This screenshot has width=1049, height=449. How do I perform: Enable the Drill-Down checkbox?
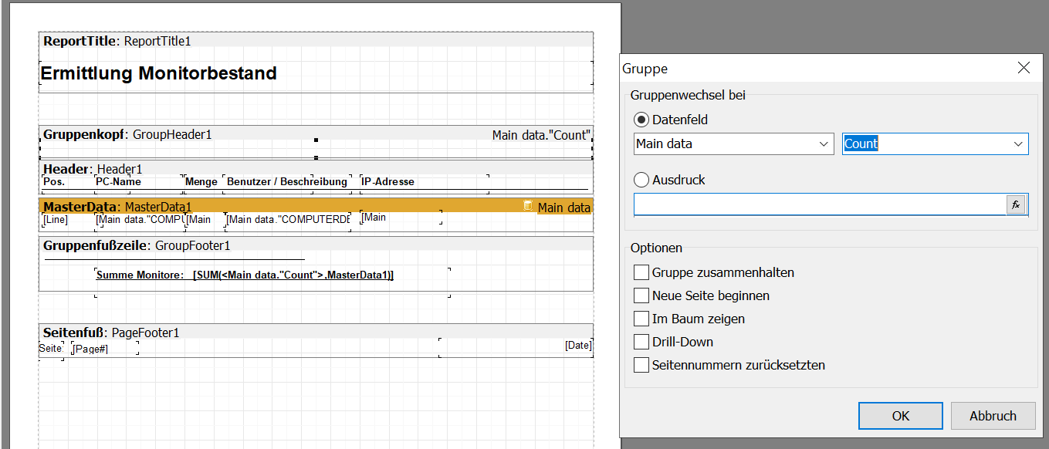[x=641, y=342]
